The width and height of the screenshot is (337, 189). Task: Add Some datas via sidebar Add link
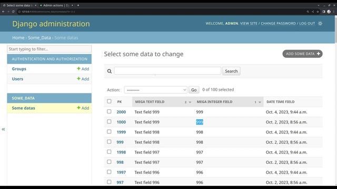(83, 108)
